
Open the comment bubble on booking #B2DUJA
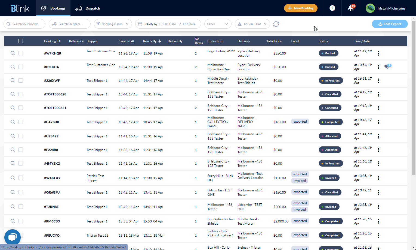click(387, 66)
